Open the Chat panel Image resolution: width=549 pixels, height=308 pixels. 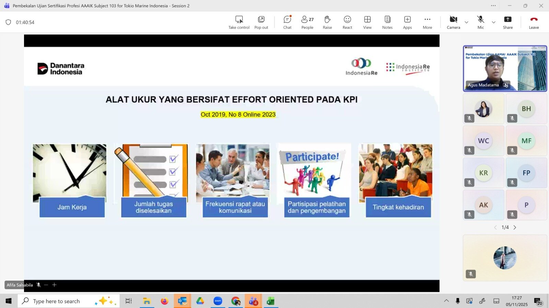pyautogui.click(x=287, y=22)
